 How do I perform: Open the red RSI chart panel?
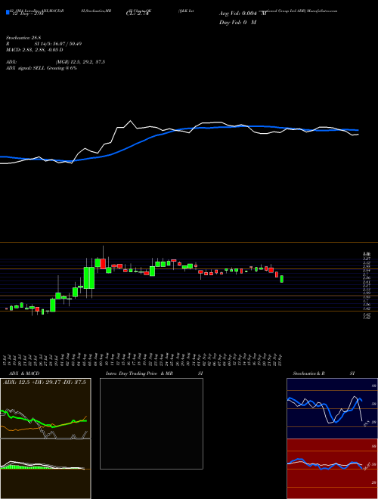click(332, 469)
